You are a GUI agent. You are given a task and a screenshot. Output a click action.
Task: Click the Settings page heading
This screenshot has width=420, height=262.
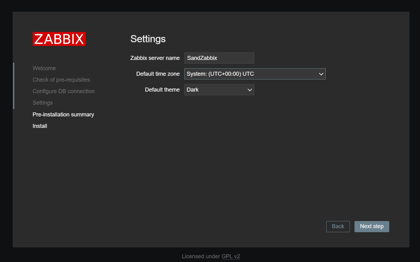[148, 39]
